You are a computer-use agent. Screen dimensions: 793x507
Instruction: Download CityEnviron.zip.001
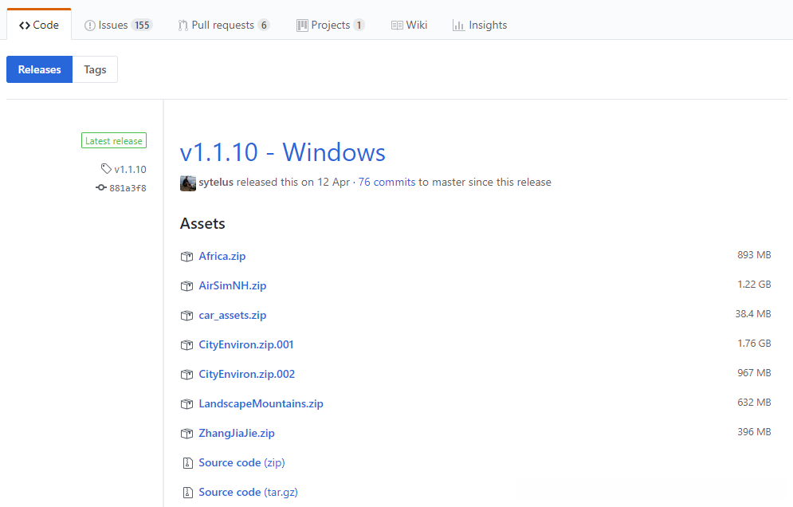tap(246, 344)
